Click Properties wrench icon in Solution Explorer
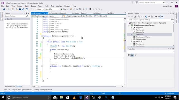 point(159,17)
